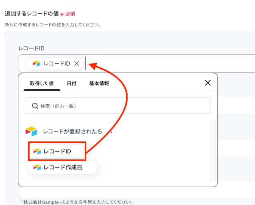Click the レコードID chip text
255x205 pixels.
click(x=57, y=64)
